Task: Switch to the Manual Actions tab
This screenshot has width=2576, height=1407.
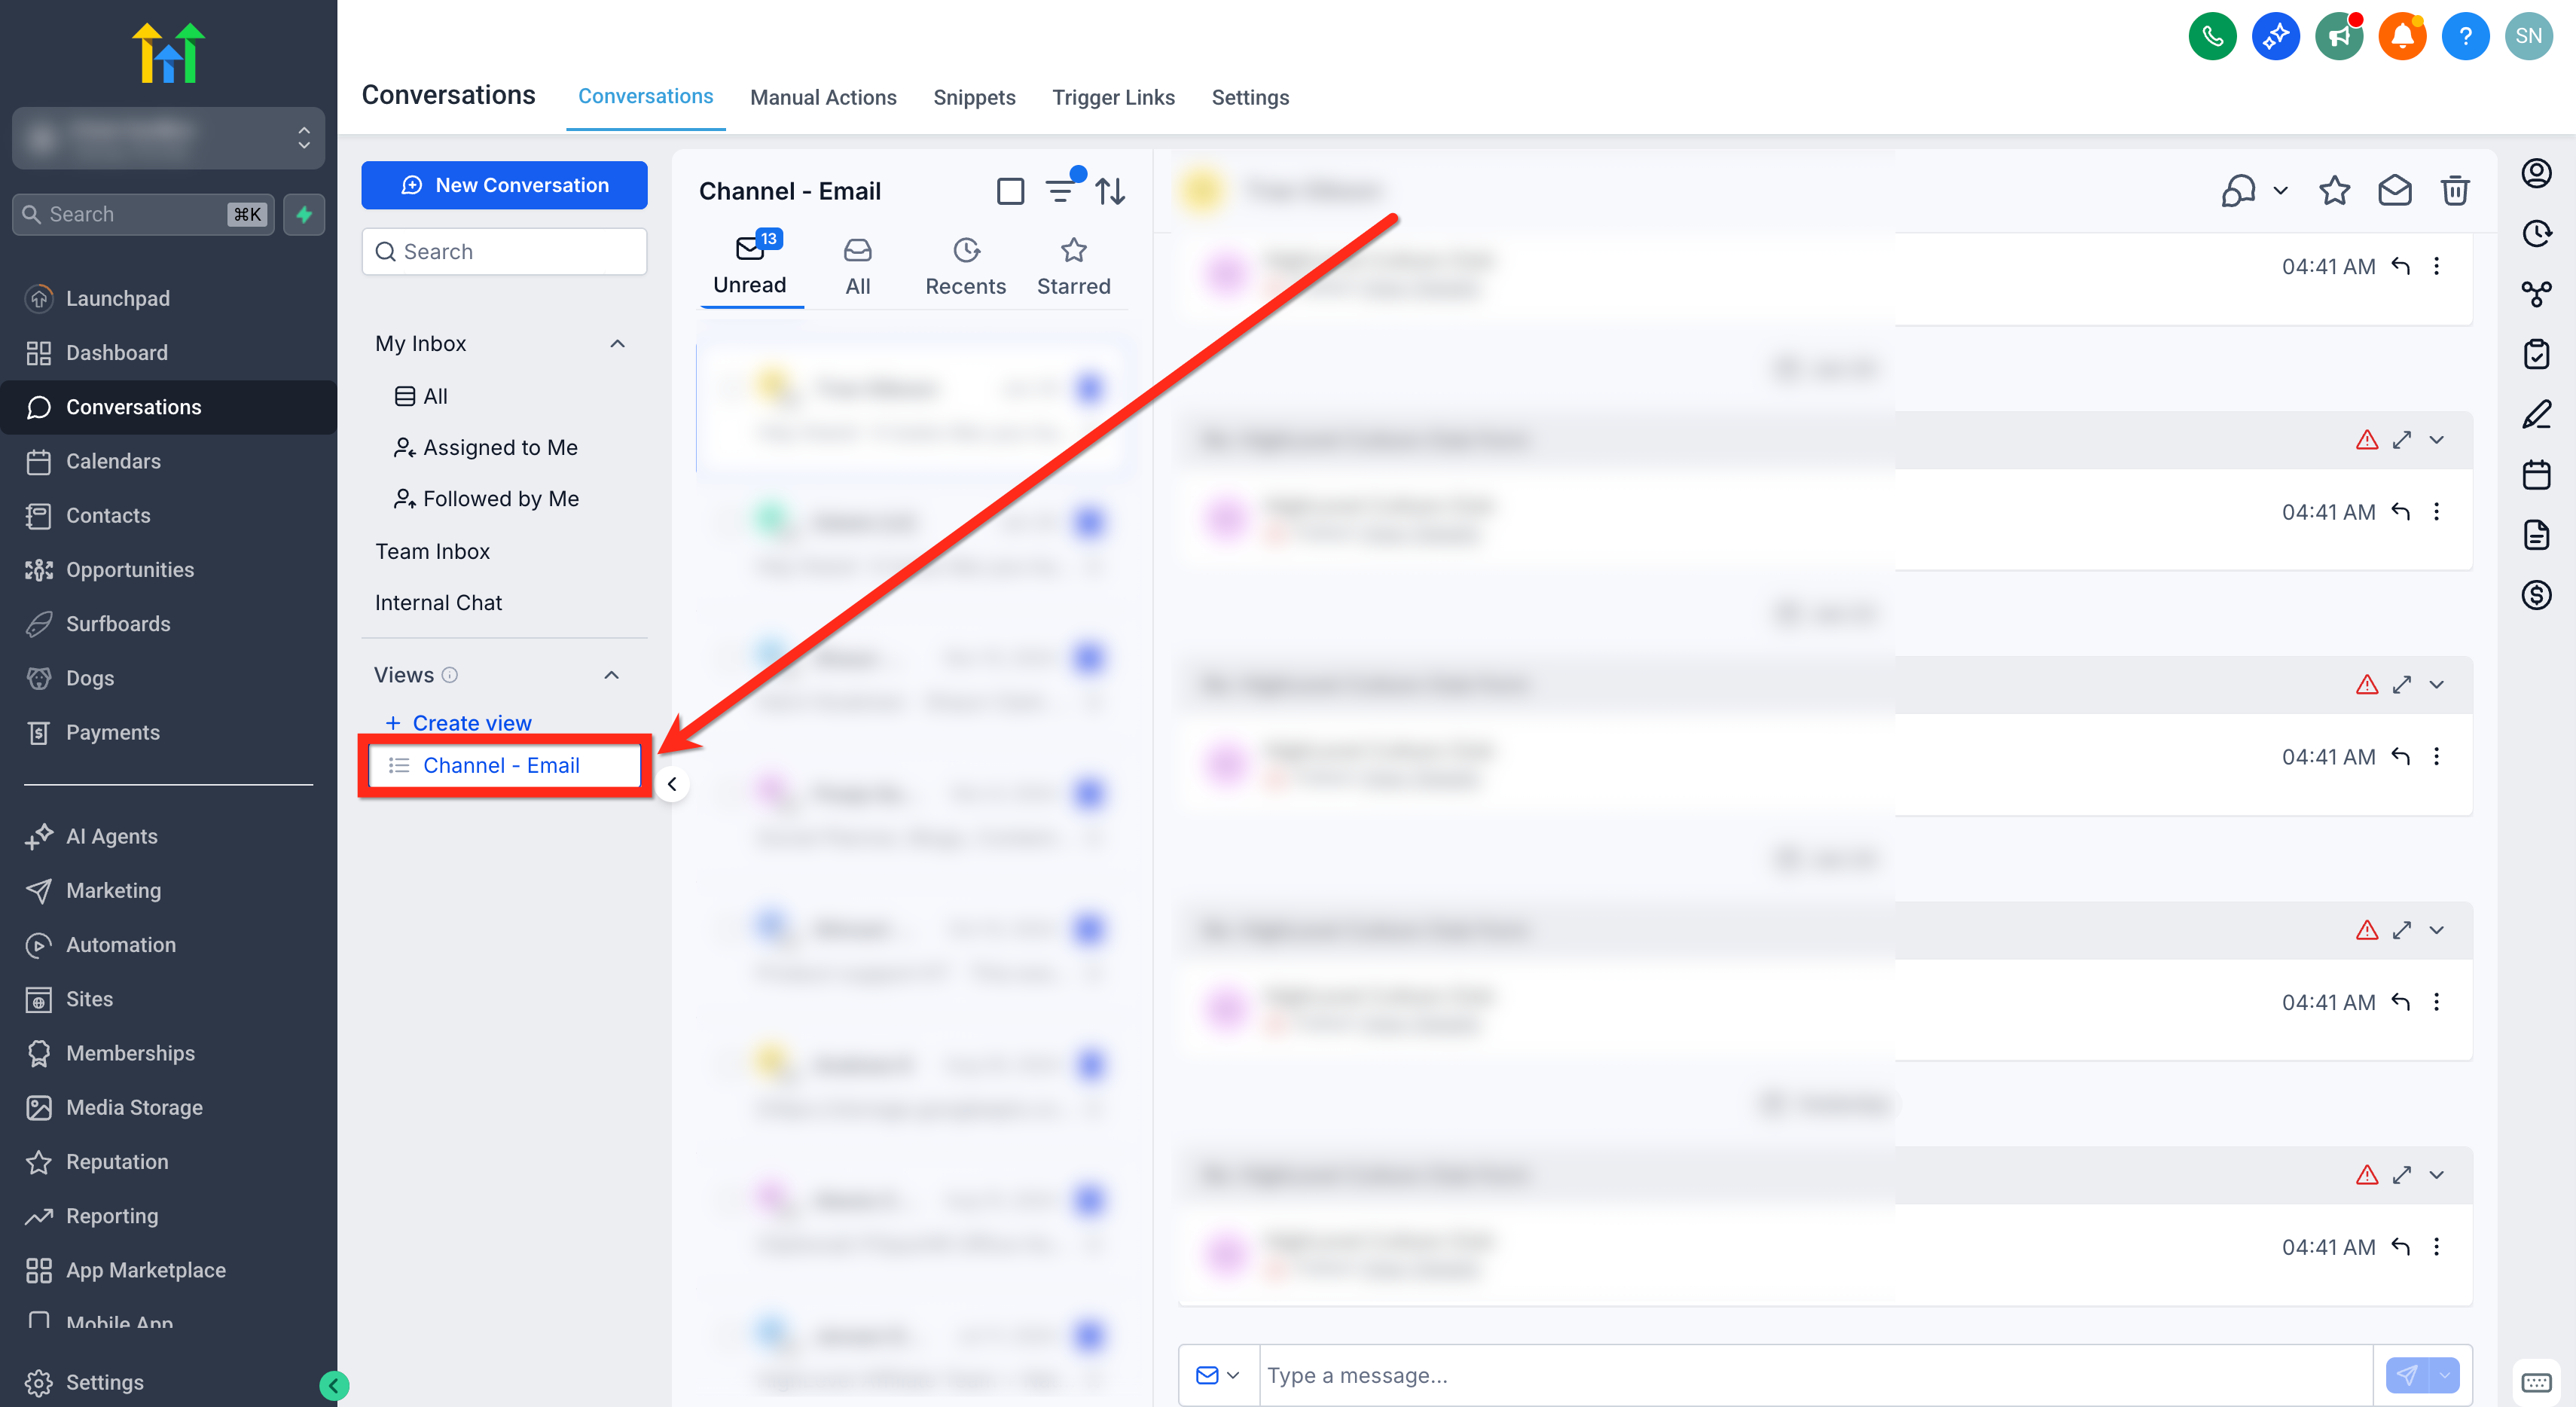Action: click(823, 97)
